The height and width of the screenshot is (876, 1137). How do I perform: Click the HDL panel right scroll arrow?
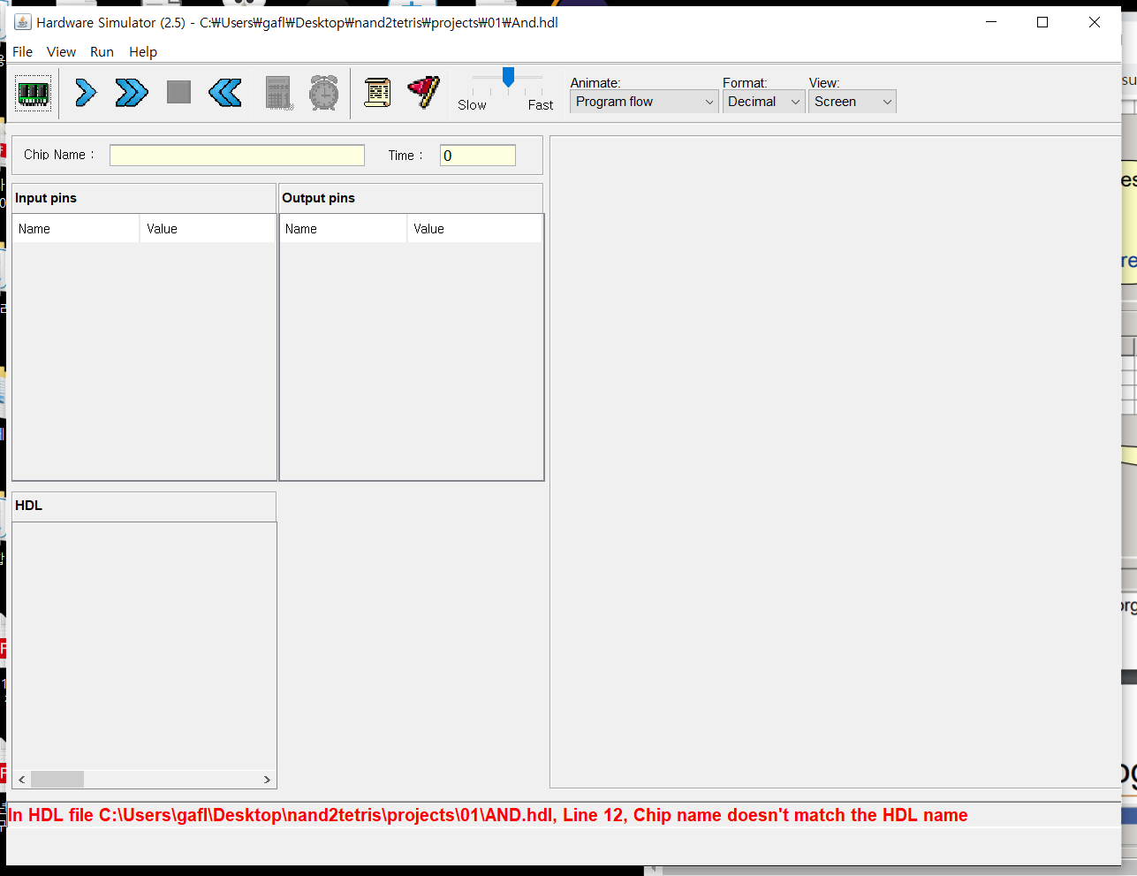point(267,780)
